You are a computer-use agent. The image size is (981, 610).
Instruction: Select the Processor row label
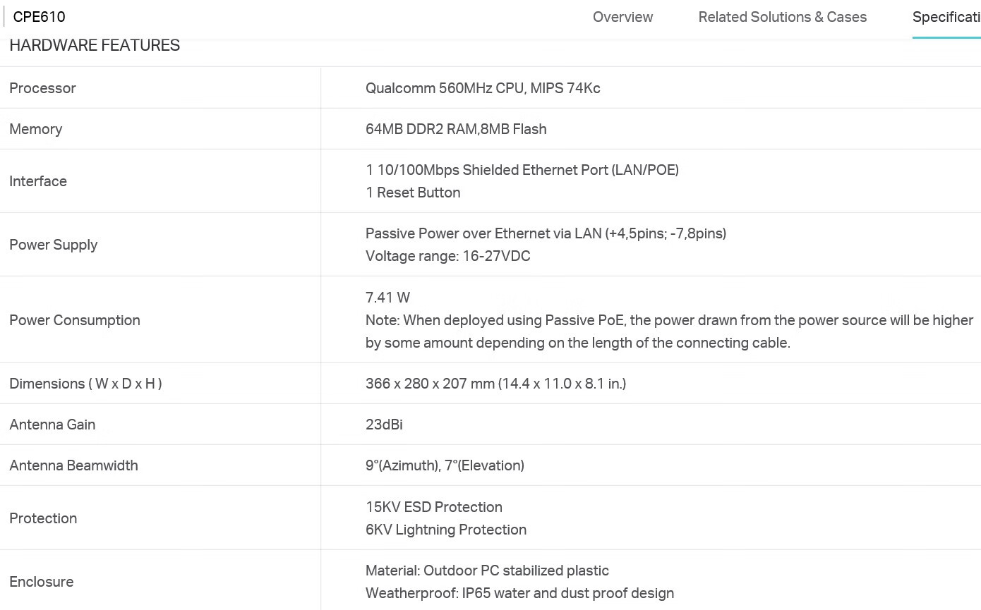pos(42,88)
